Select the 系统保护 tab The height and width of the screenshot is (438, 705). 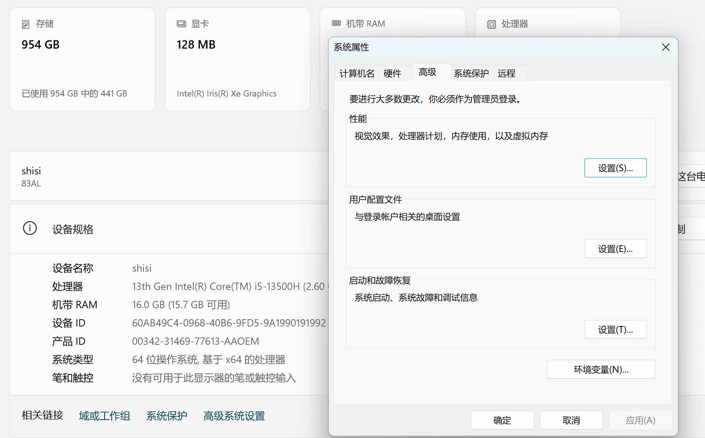[x=471, y=73]
